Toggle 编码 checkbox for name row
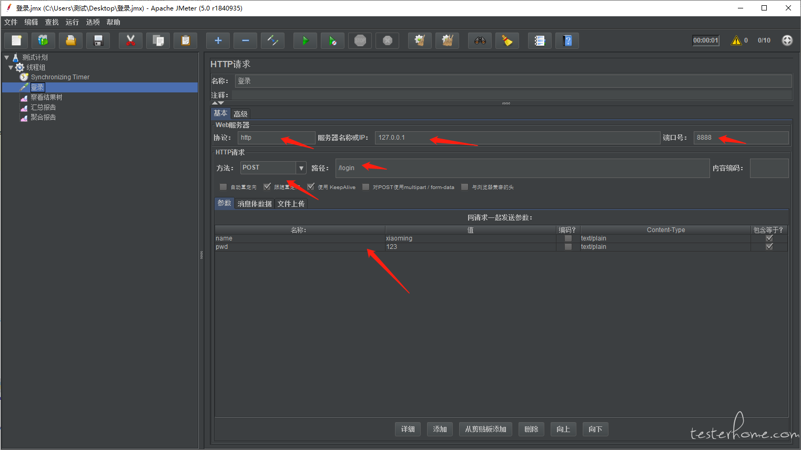 click(568, 238)
